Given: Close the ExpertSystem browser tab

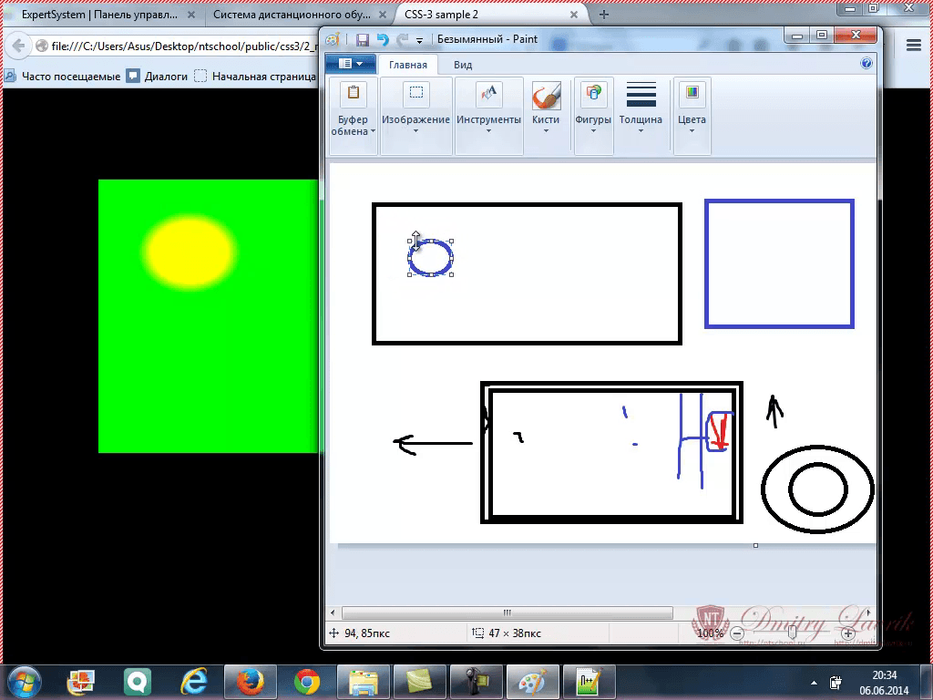Looking at the screenshot, I should click(x=191, y=15).
